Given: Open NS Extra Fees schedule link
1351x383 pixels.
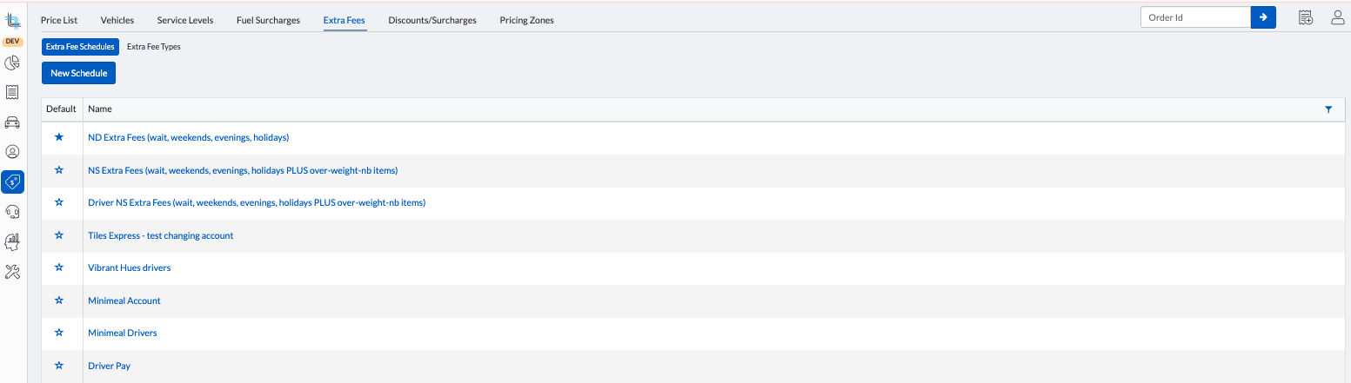Looking at the screenshot, I should (243, 170).
